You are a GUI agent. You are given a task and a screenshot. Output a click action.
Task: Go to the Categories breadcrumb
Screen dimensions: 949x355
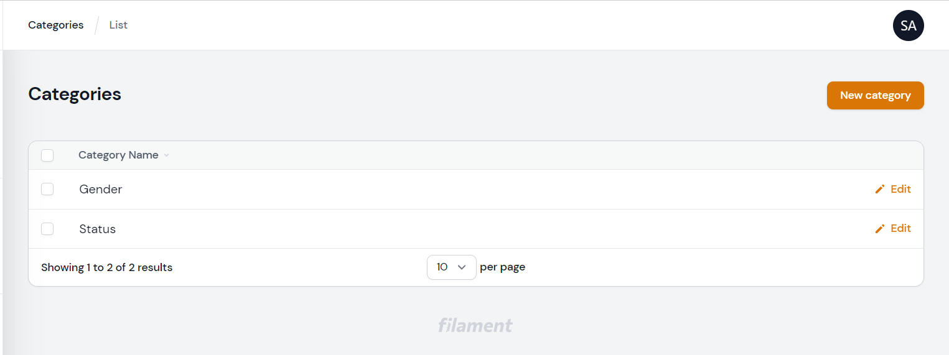pos(55,25)
